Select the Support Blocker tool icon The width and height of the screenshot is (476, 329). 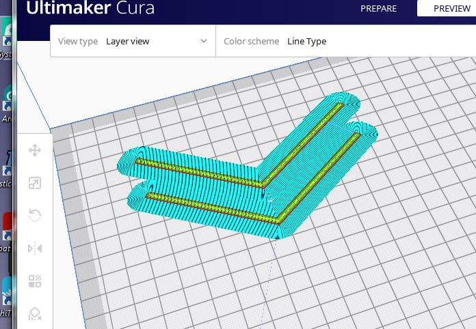pyautogui.click(x=35, y=314)
